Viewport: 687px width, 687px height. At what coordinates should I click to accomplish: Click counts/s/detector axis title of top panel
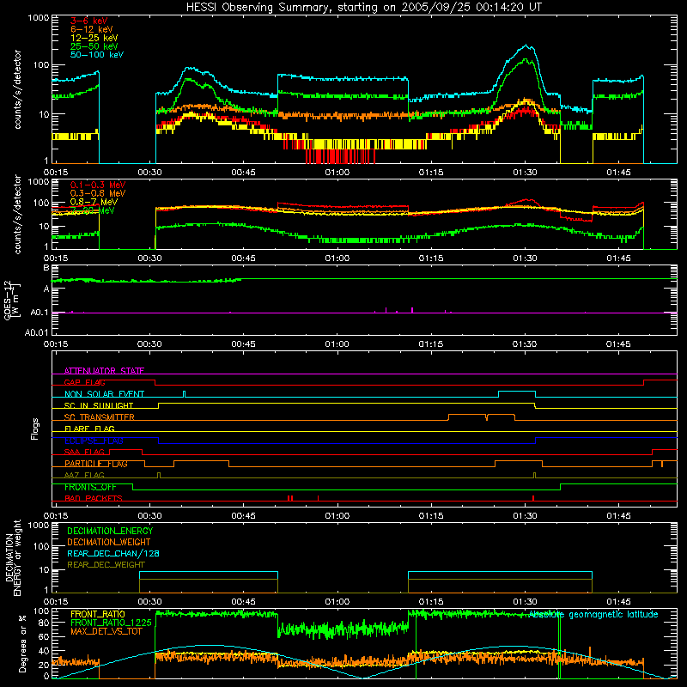tap(17, 89)
